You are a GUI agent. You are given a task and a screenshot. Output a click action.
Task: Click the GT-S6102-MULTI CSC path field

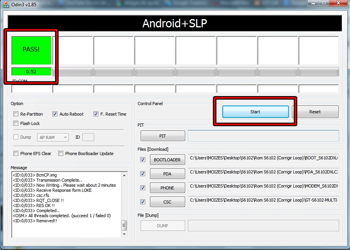(x=263, y=201)
